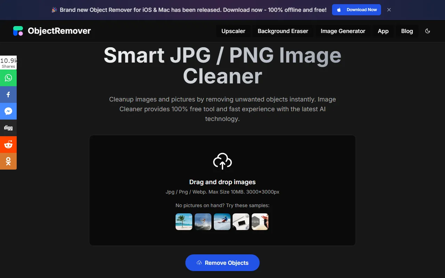Click the cloud upload icon

pos(222,161)
